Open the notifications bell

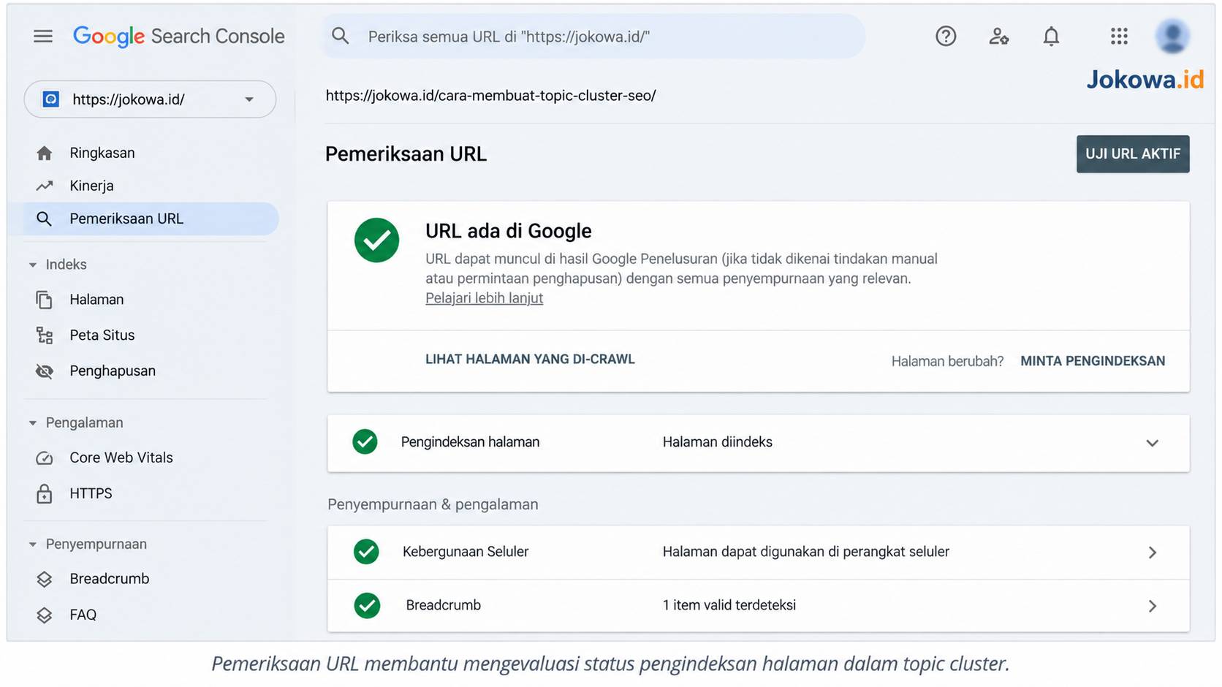click(1051, 36)
